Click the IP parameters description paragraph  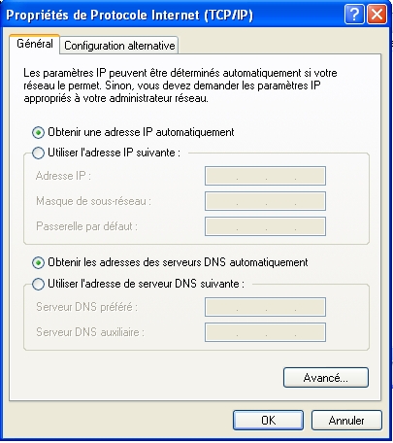point(180,85)
